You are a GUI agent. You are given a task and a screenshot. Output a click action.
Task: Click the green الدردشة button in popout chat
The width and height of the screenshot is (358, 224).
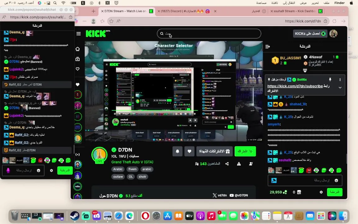(65, 170)
